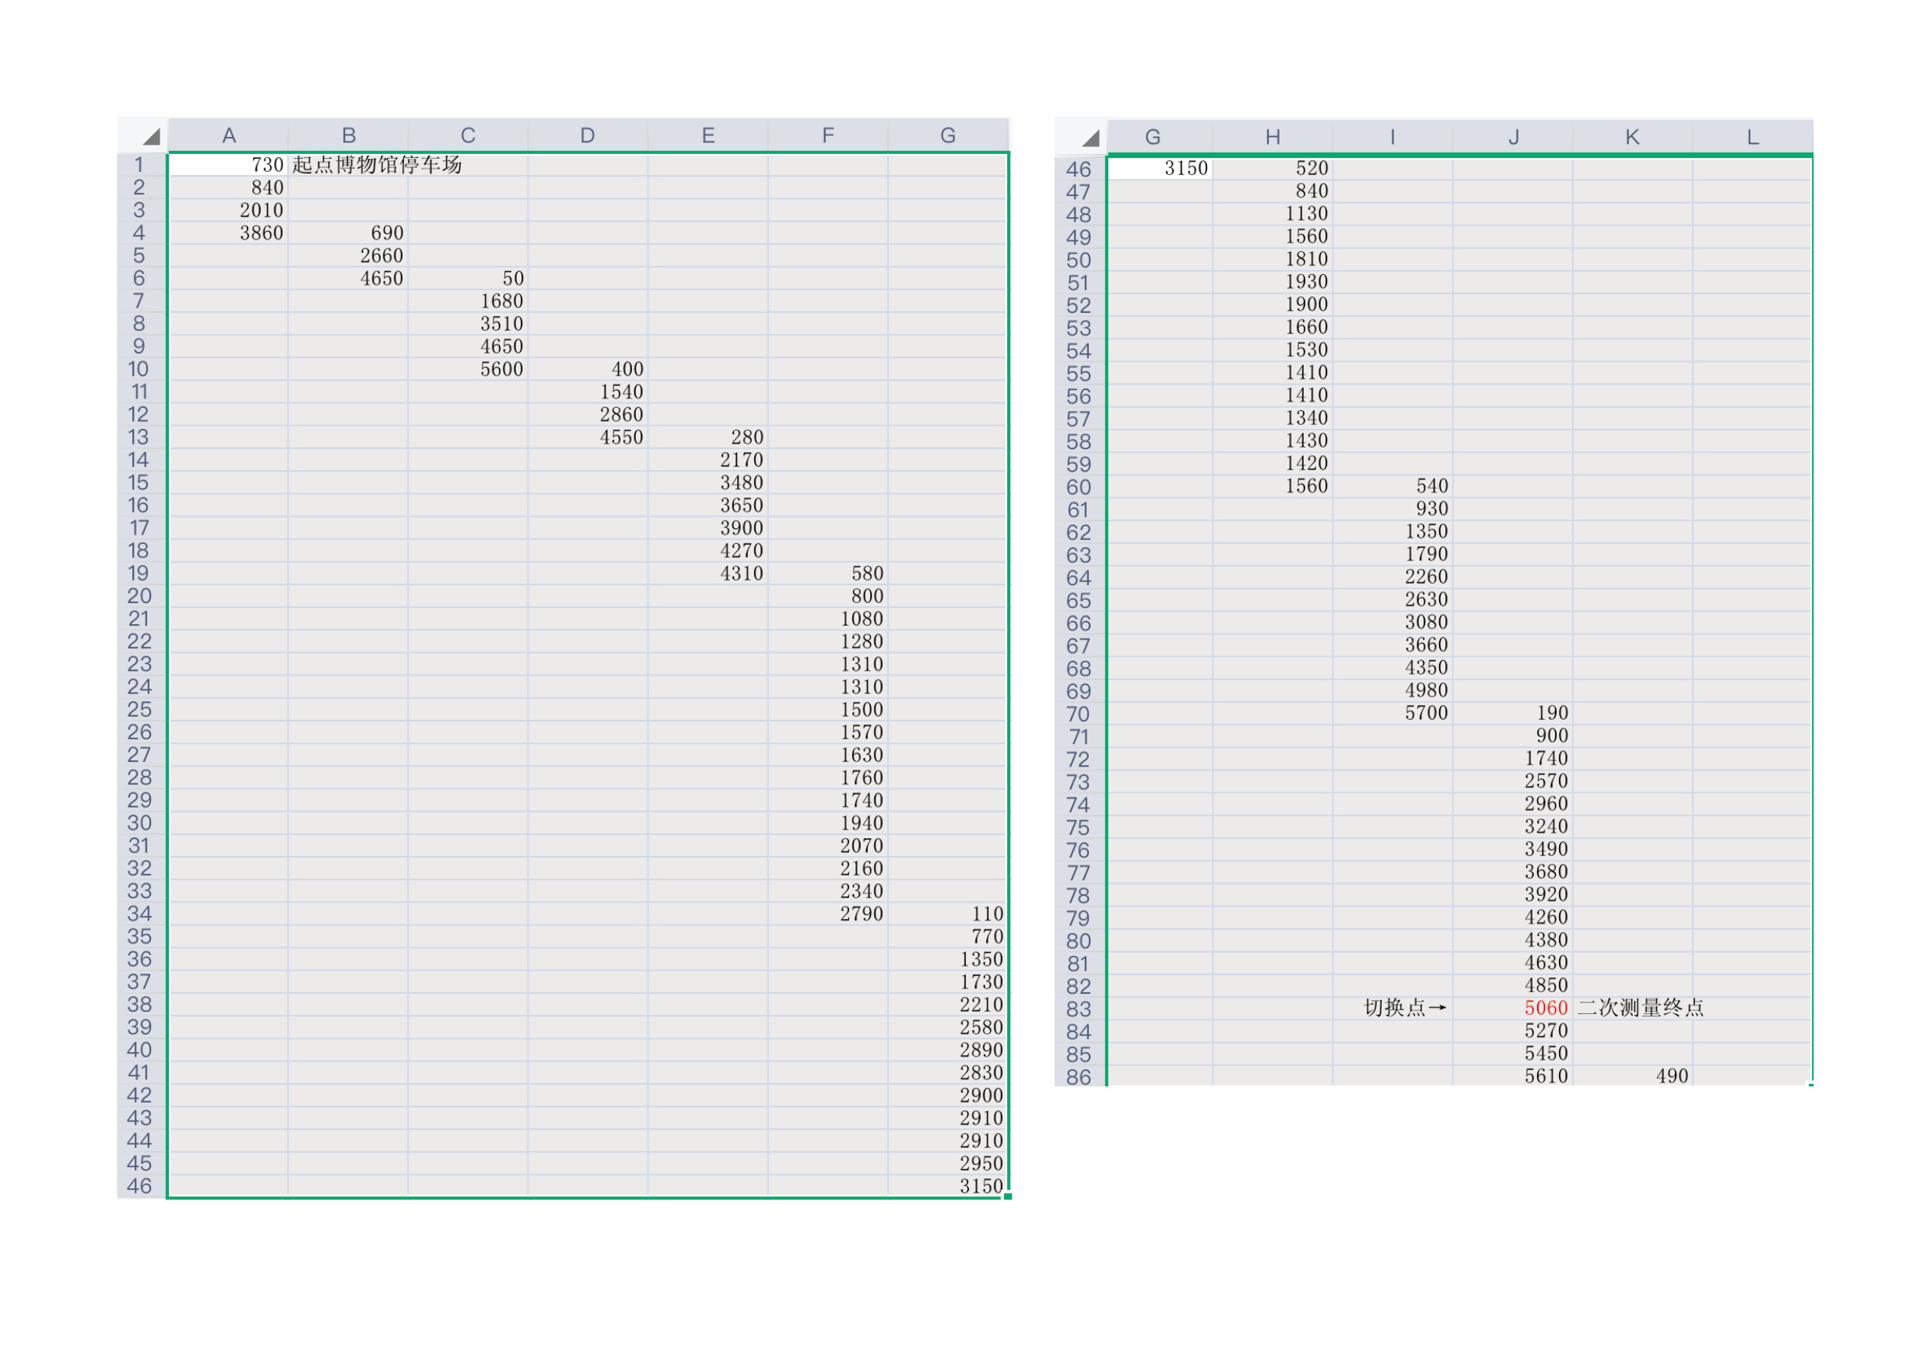The height and width of the screenshot is (1365, 1931).
Task: Select row 46 header in right sheet
Action: [1078, 169]
